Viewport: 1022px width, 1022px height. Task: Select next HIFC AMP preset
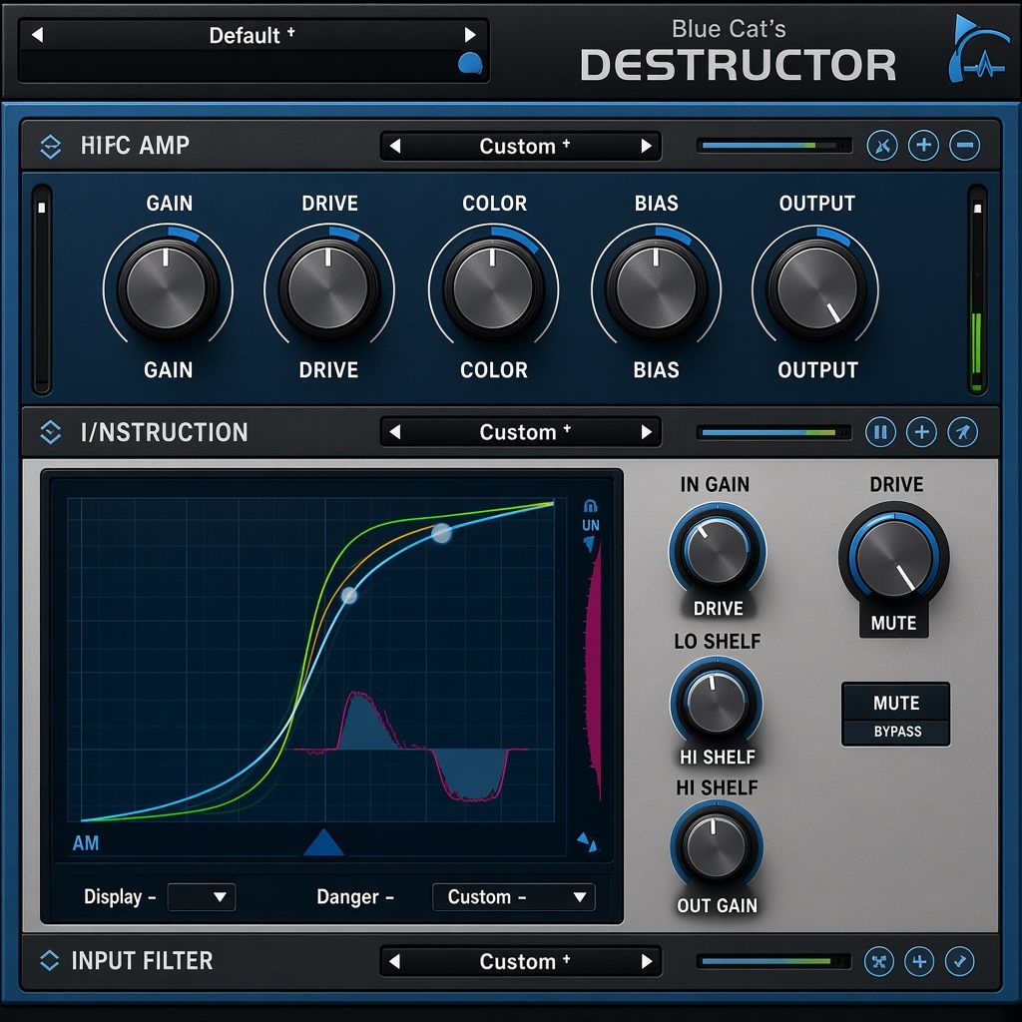646,146
